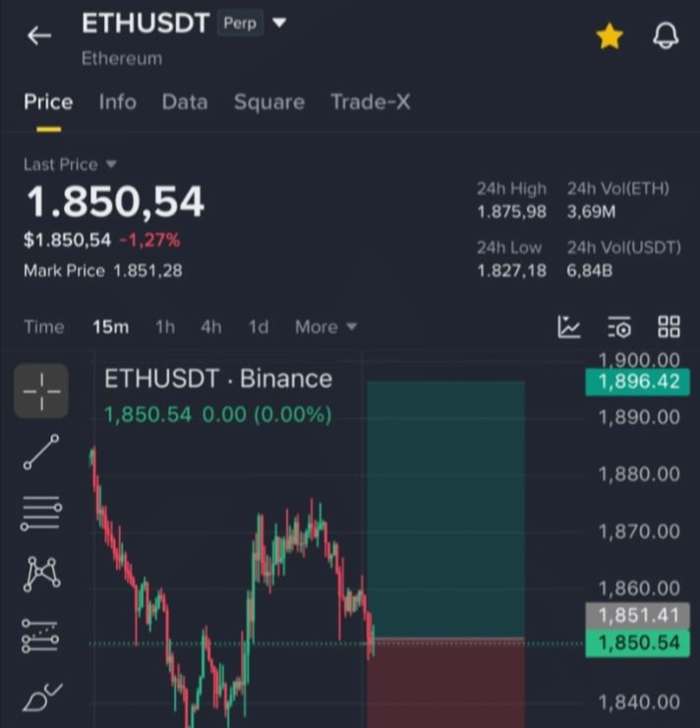Screen dimensions: 700x728
Task: Click the Mark Price 1.851,28 text
Action: point(103,271)
